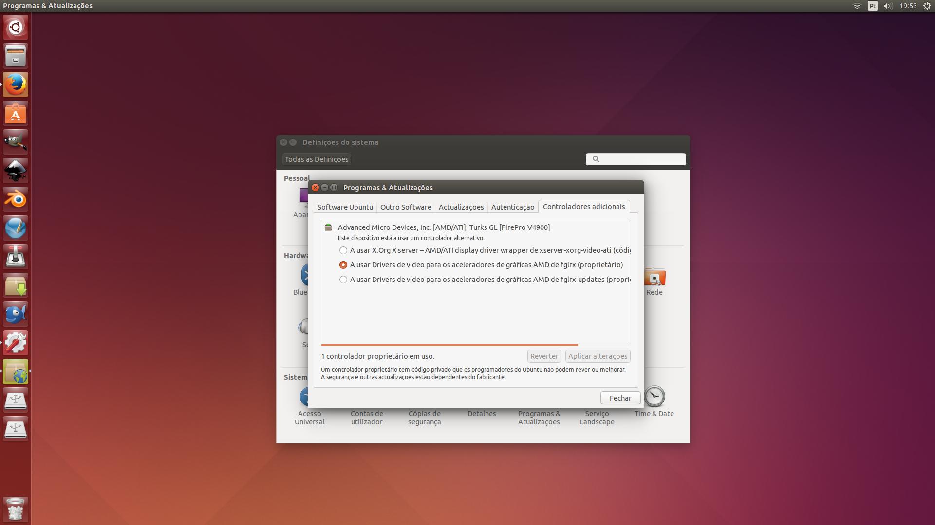Open the blue globe-and-pen launcher icon
Viewport: 935px width, 525px height.
pyautogui.click(x=16, y=228)
